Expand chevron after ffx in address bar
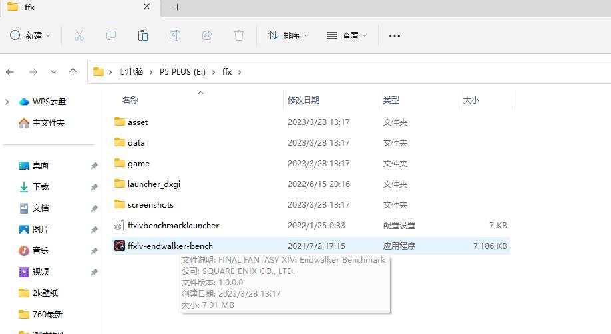 click(x=239, y=72)
